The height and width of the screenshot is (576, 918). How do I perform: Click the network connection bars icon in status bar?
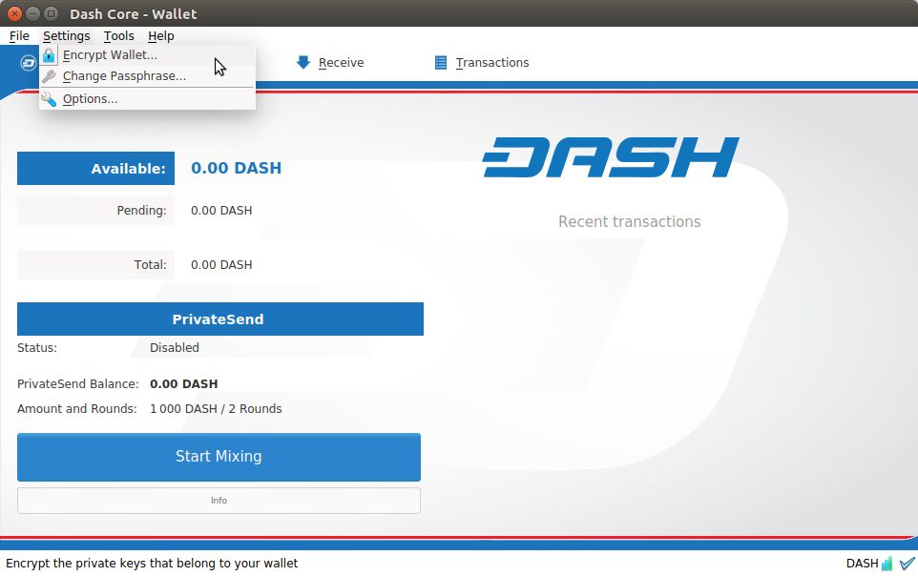[x=887, y=564]
